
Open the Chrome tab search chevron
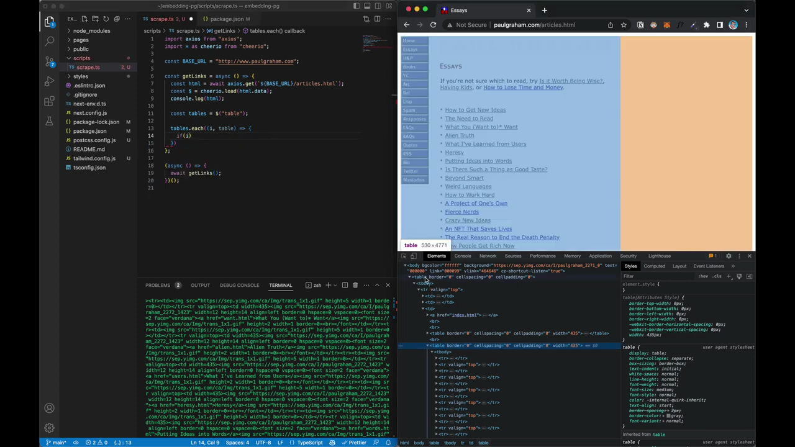click(747, 10)
